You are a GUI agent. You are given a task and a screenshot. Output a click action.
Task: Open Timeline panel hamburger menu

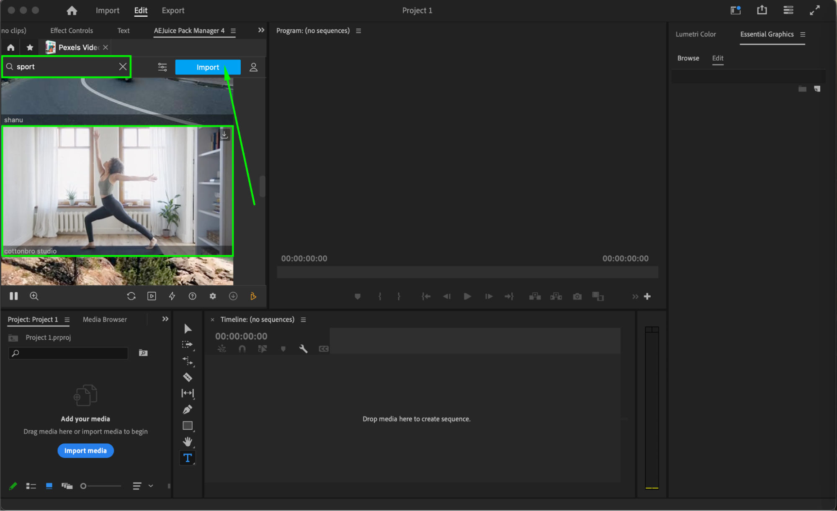tap(303, 319)
